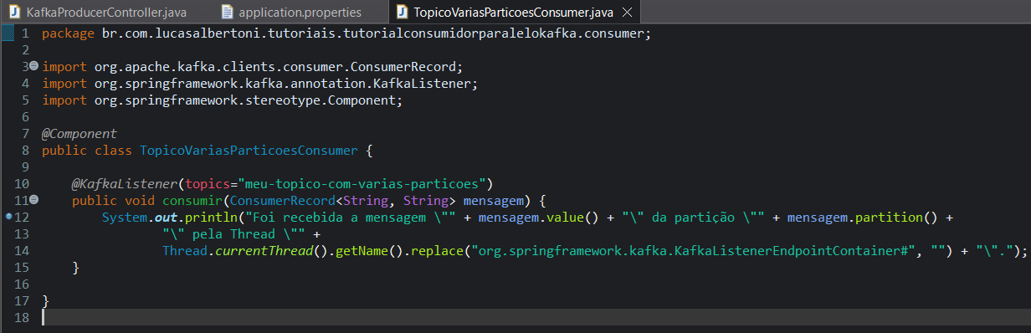1031x333 pixels.
Task: Click "da partição" string on line 12
Action: [x=690, y=218]
